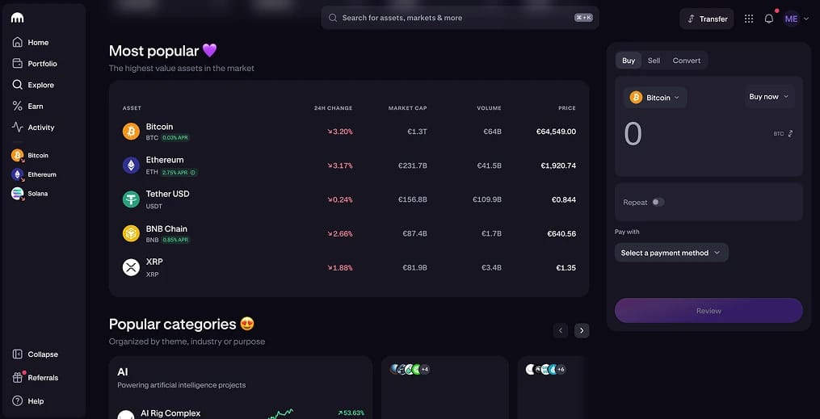Open Select a payment method dropdown

click(x=671, y=253)
